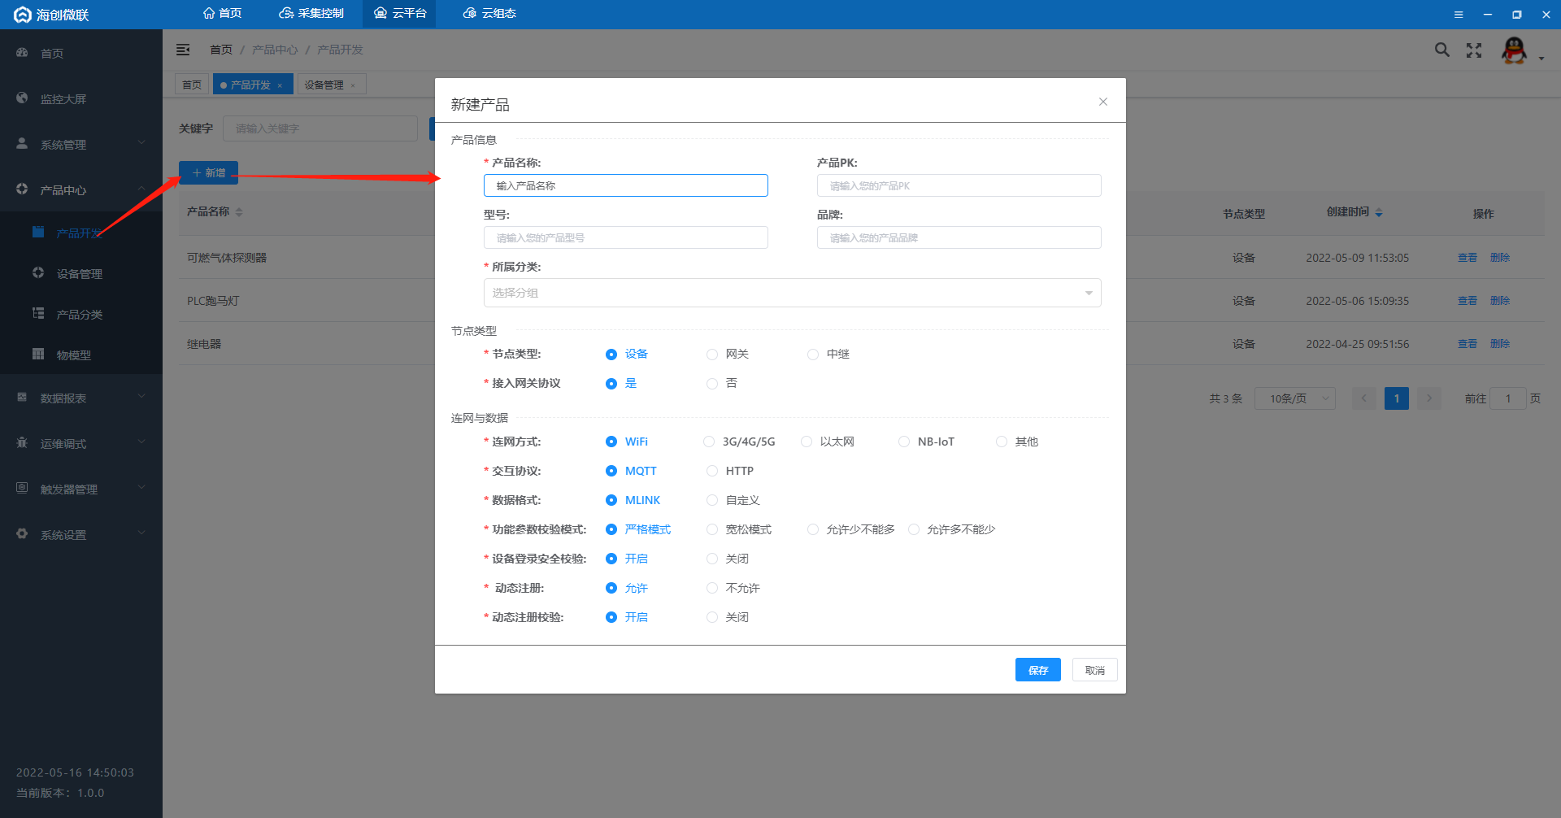Image resolution: width=1561 pixels, height=818 pixels.
Task: Click the 产品开发 sidebar item icon
Action: (x=38, y=233)
